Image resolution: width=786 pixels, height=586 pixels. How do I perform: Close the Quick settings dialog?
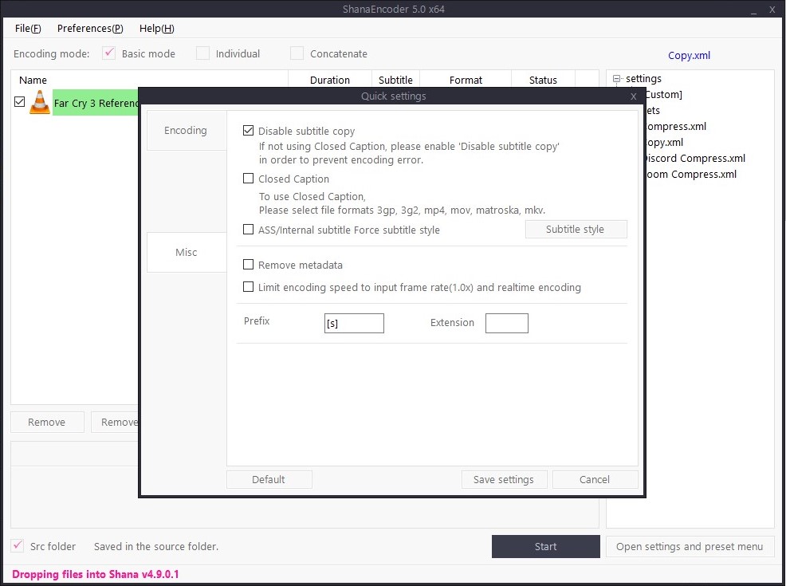tap(633, 96)
